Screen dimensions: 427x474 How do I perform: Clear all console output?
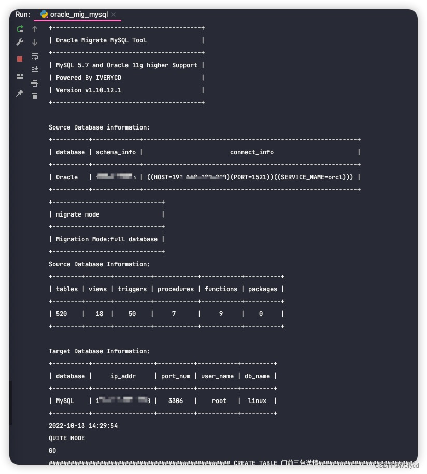[x=35, y=96]
